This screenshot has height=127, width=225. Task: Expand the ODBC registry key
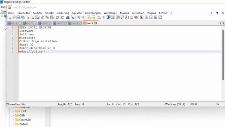coord(13,111)
